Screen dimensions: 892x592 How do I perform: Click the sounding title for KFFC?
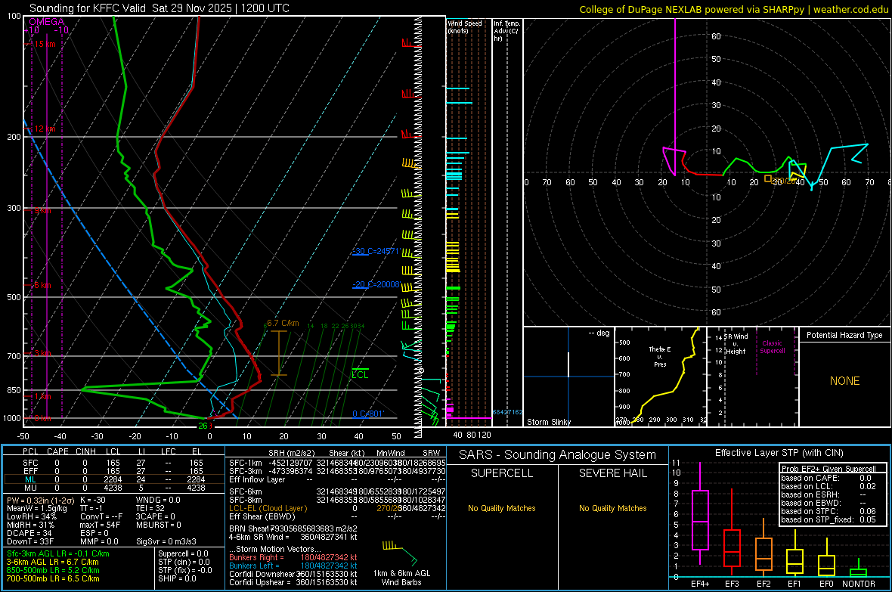pos(160,8)
